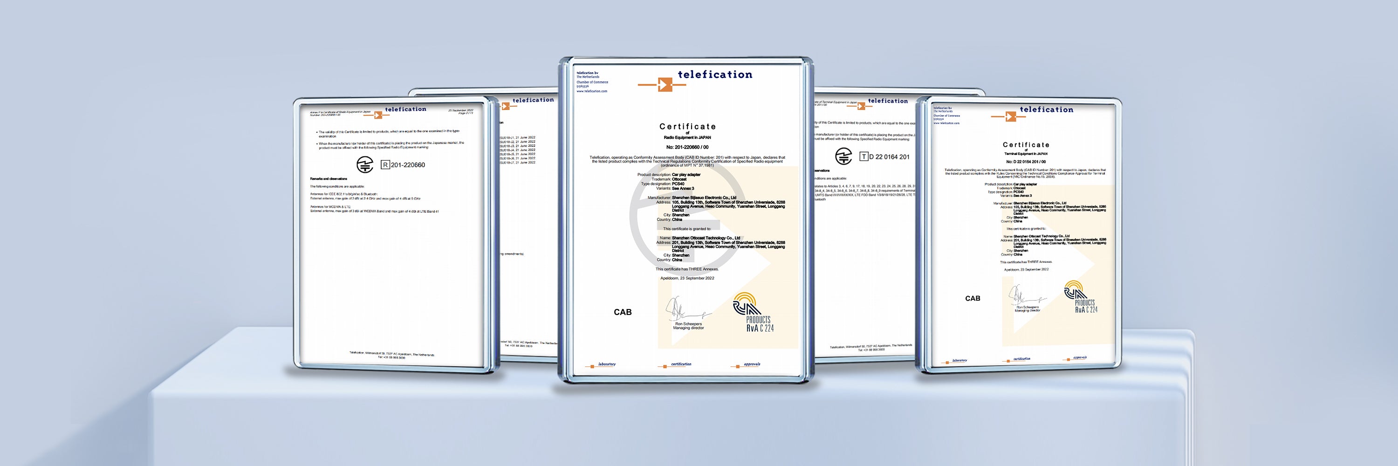Viewport: 1398px width, 466px height.
Task: Click the 'certification' footer label on center certificate
Action: pyautogui.click(x=680, y=364)
